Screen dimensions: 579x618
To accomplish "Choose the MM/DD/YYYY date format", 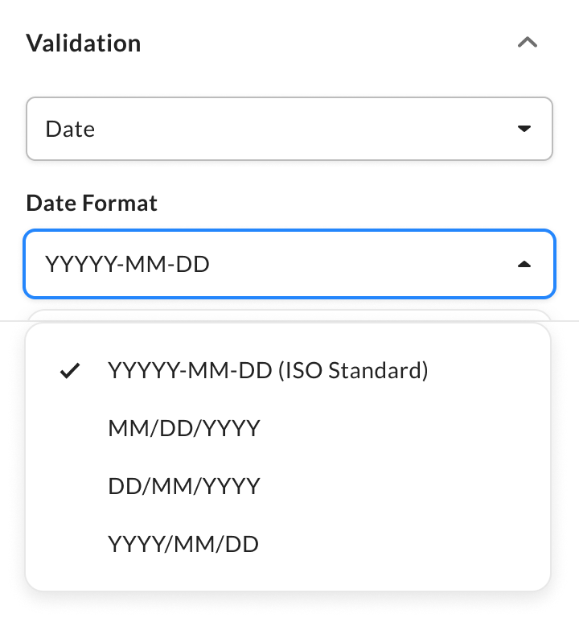I will tap(184, 428).
